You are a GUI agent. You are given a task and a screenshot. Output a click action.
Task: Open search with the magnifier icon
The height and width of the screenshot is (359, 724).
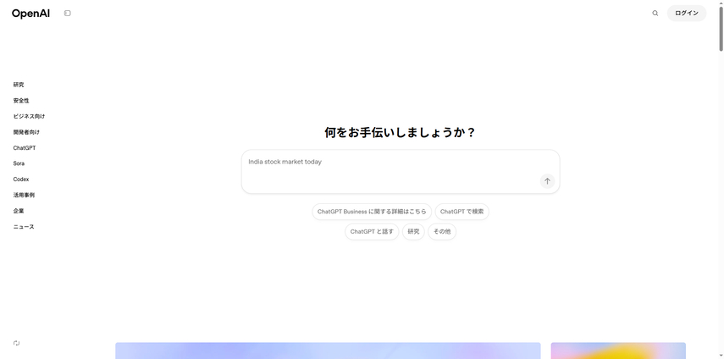click(x=655, y=14)
